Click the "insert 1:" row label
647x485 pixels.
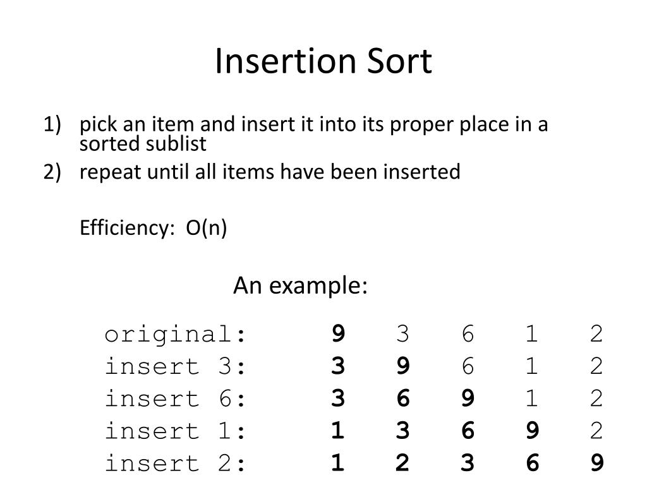tap(176, 431)
